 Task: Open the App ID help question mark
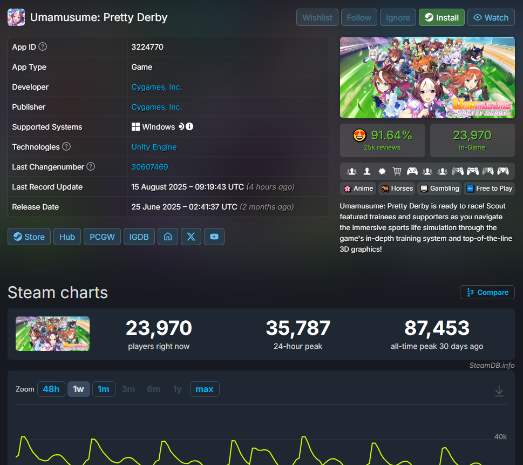pos(43,46)
